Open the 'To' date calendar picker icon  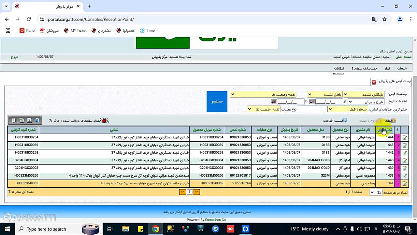point(274,102)
